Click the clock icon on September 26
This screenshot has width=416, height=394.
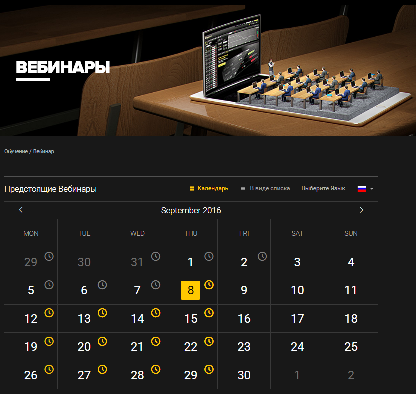(49, 369)
